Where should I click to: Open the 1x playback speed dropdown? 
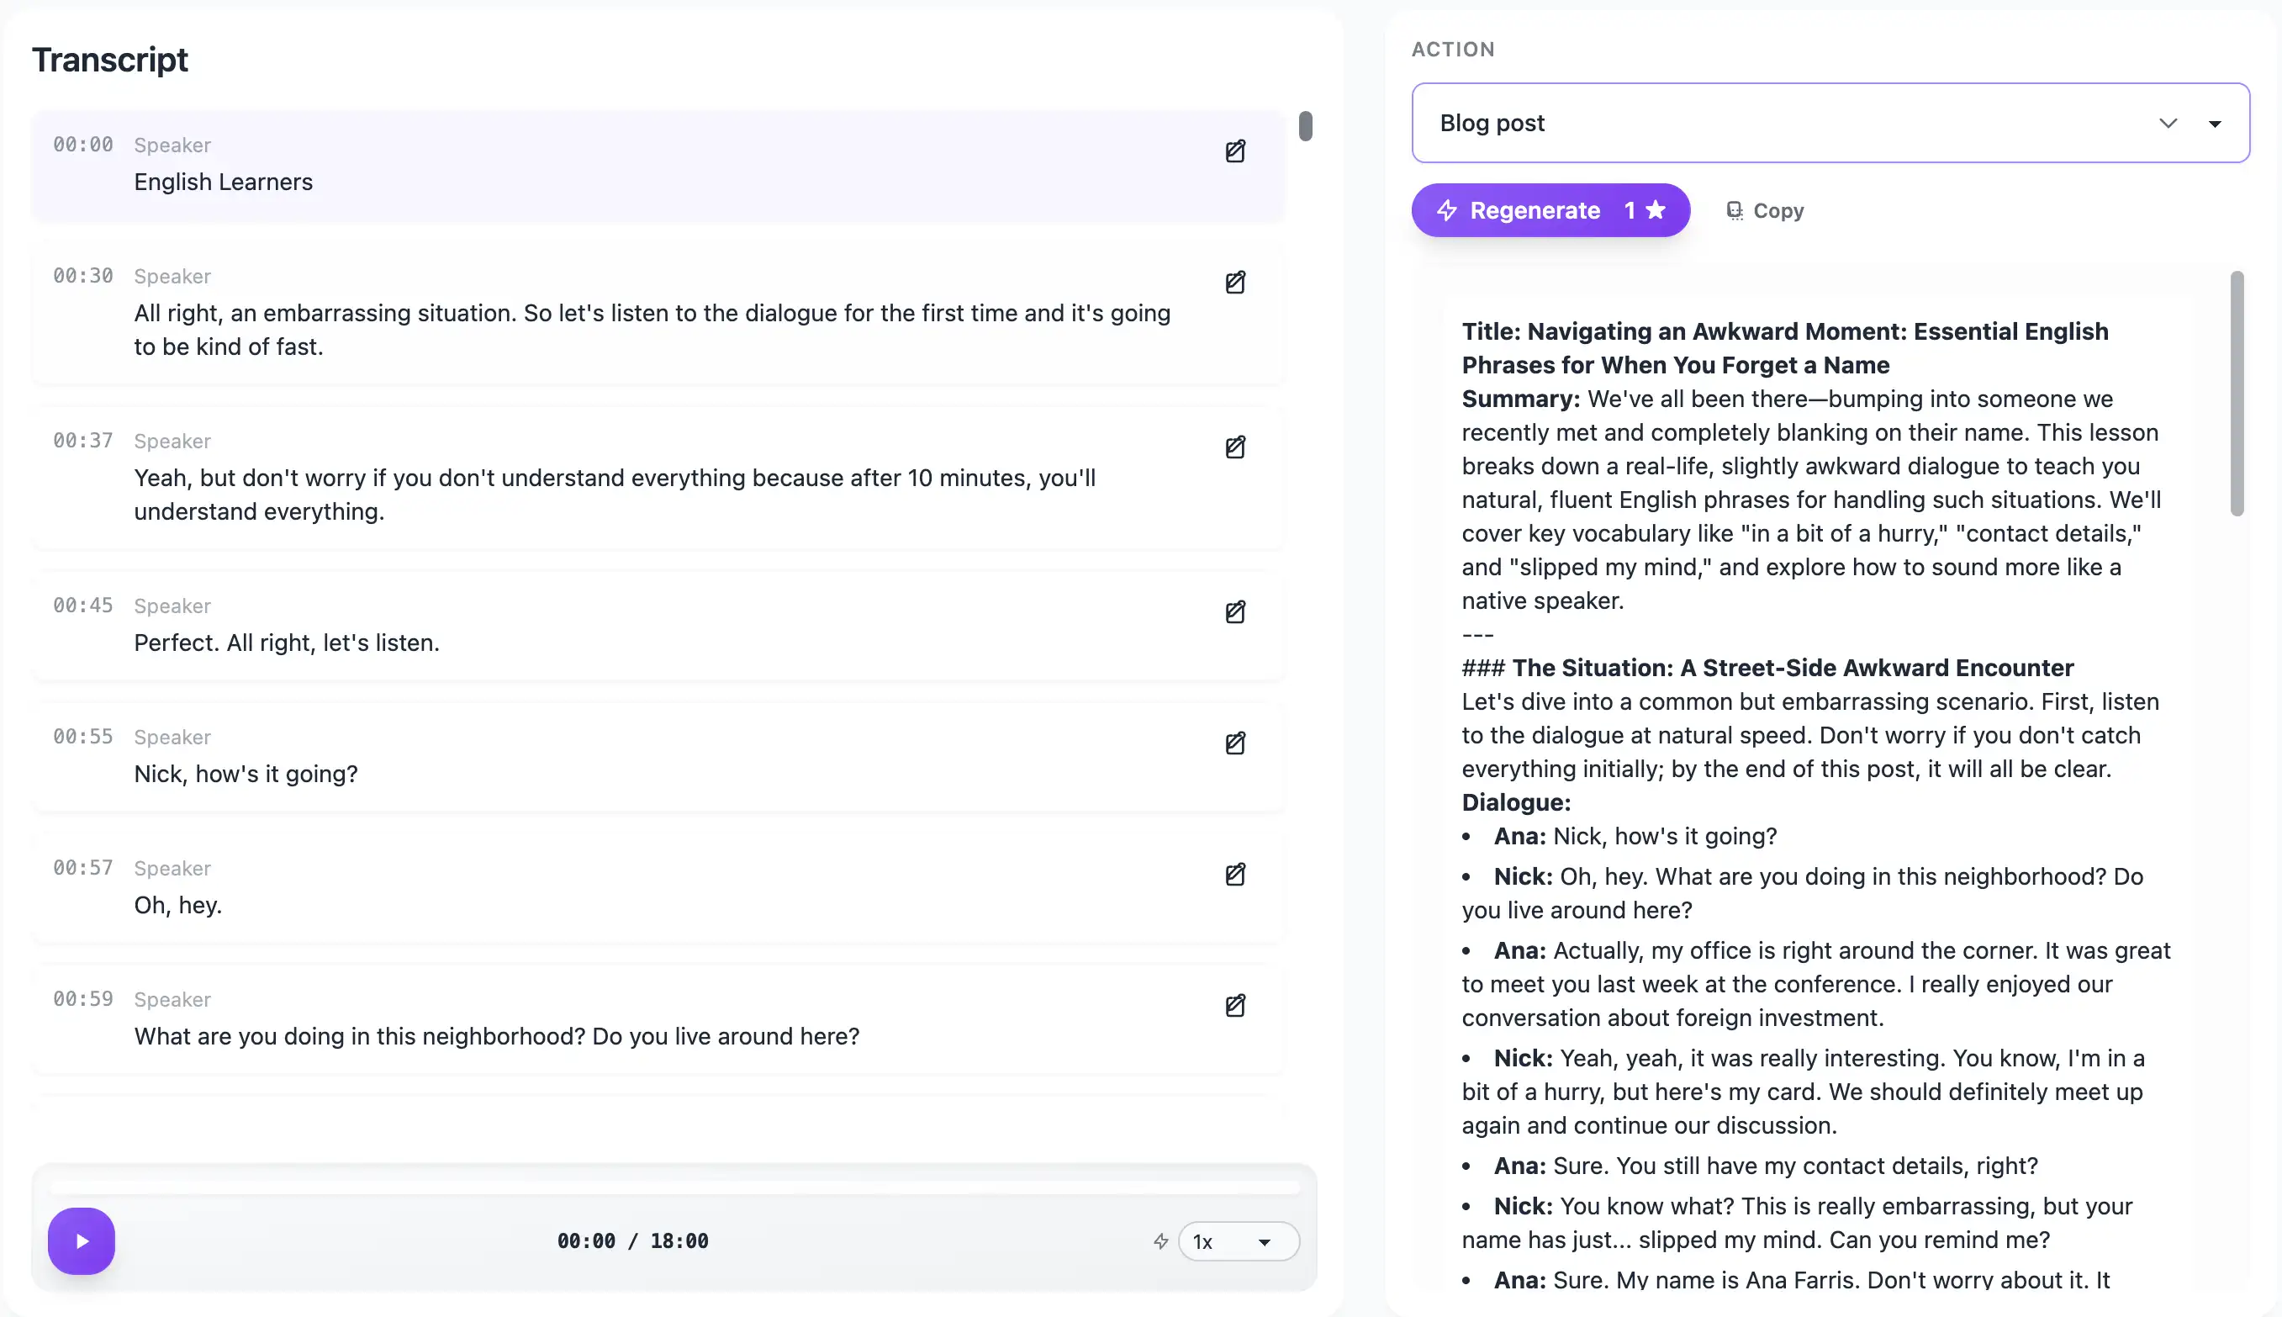tap(1239, 1241)
